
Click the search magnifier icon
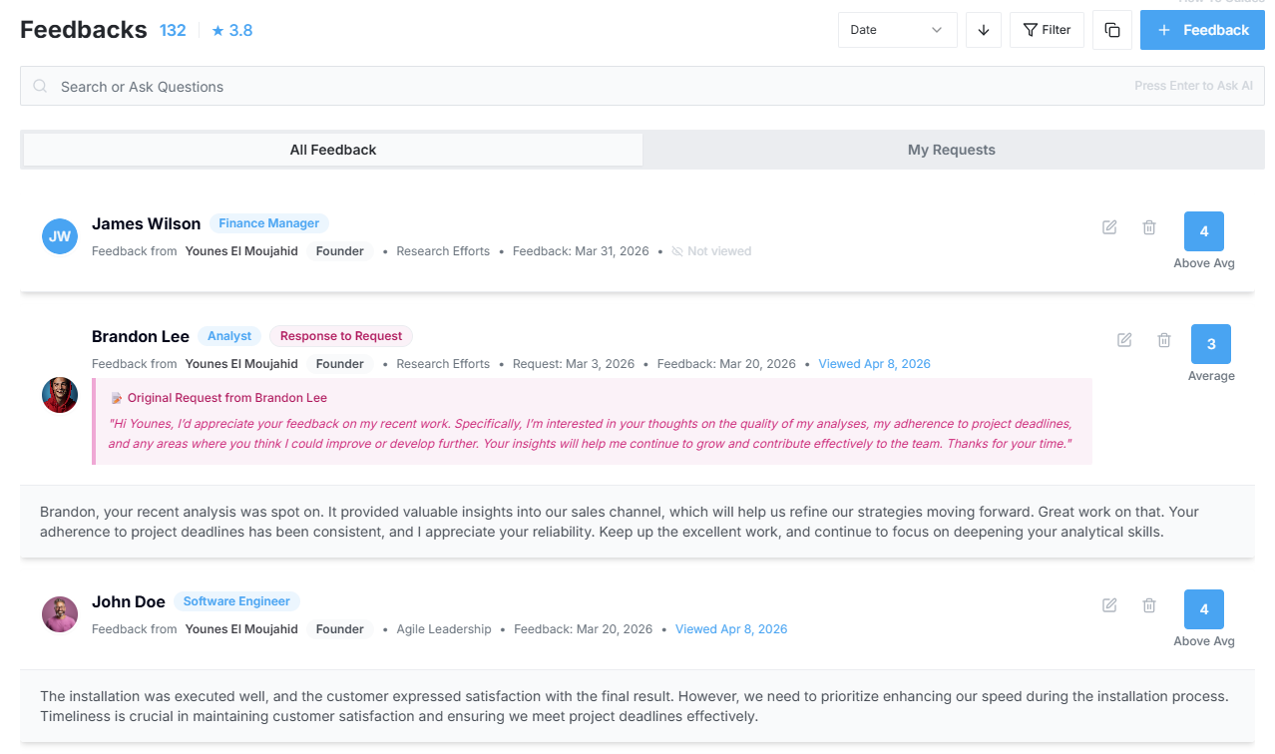(41, 87)
